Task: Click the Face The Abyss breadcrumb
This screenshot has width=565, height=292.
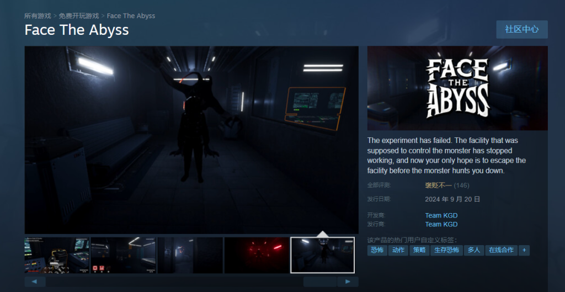Action: tap(131, 16)
